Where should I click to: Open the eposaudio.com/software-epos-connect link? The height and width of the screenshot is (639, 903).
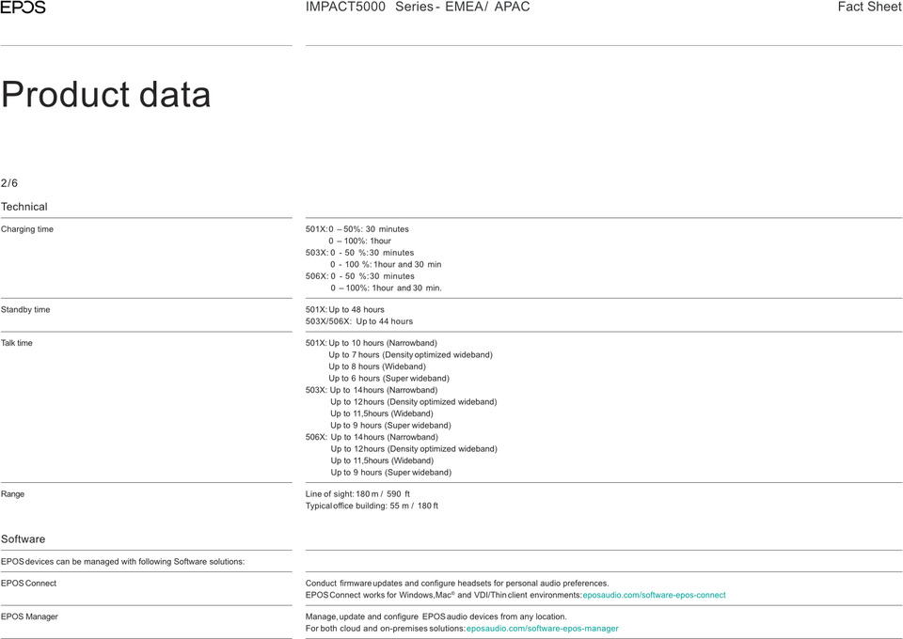pyautogui.click(x=654, y=595)
